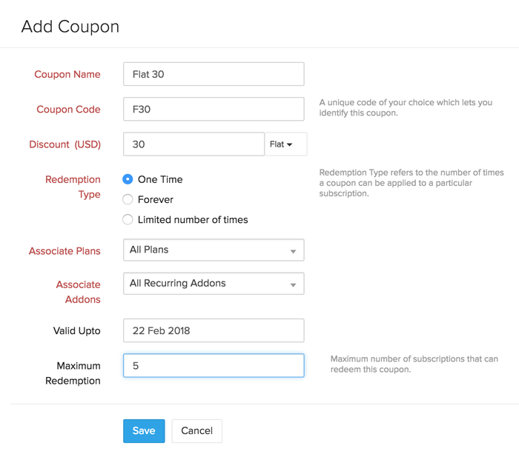Open the All Plans dropdown
519x457 pixels.
click(214, 250)
